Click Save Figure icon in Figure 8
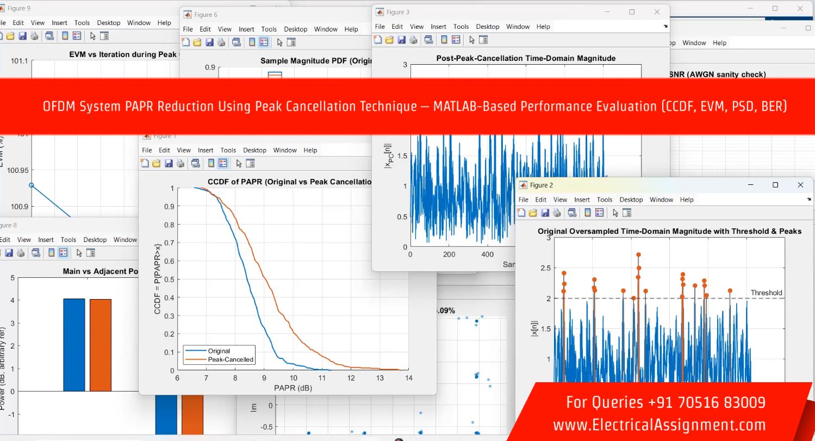Viewport: 815px width, 441px height. point(9,253)
